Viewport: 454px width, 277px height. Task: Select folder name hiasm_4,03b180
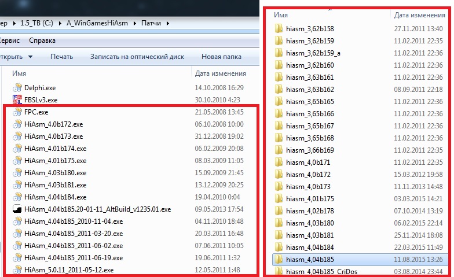[310, 223]
